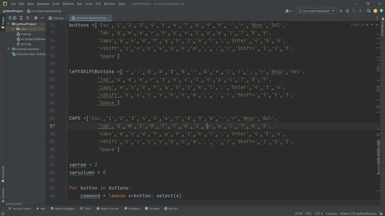Click cursor position 87:49 in status bar

click(x=298, y=214)
